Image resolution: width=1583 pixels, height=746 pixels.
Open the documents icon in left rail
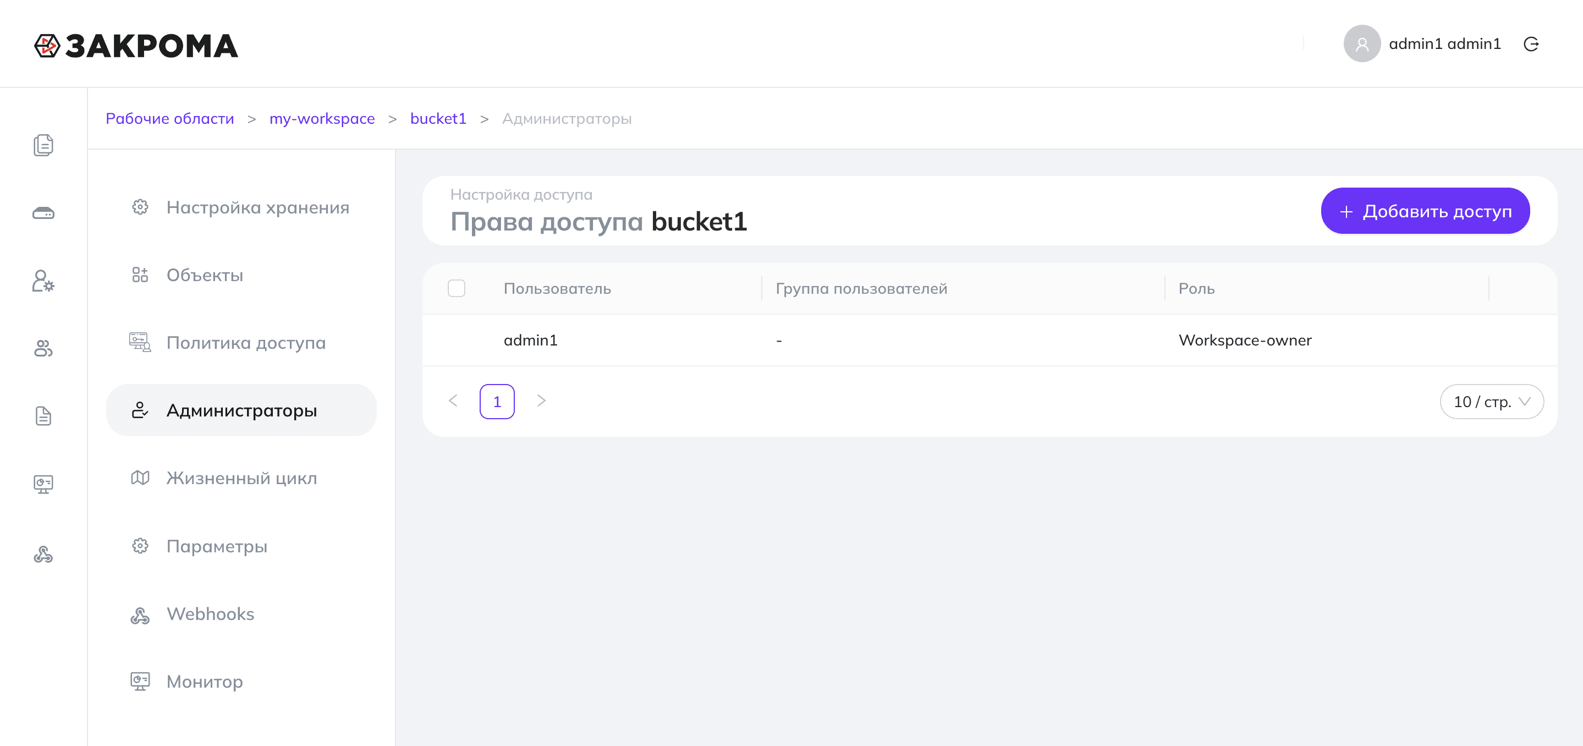coord(43,145)
